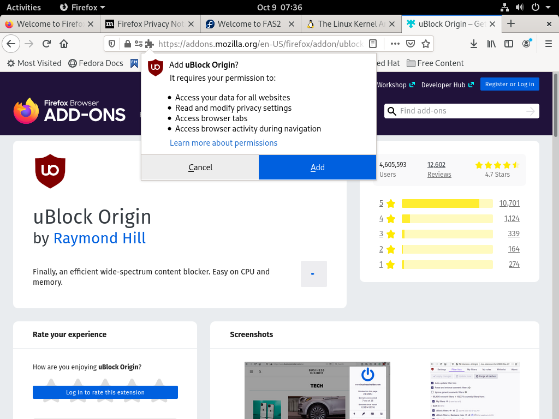Open the Free Content bookmarks folder
This screenshot has height=419, width=559.
point(435,63)
